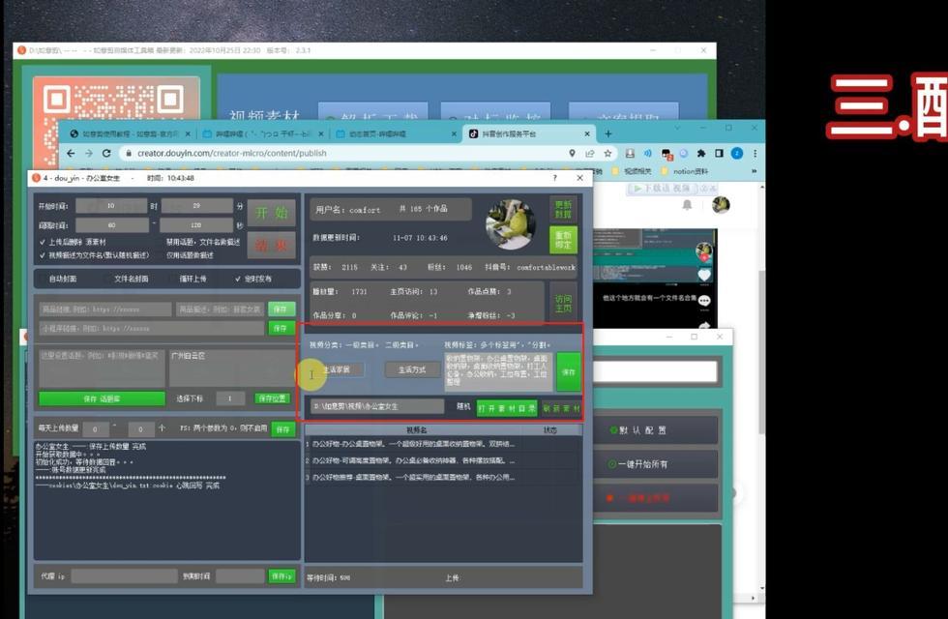Save the 每天上传数量 setting
The height and width of the screenshot is (619, 948).
pyautogui.click(x=282, y=429)
